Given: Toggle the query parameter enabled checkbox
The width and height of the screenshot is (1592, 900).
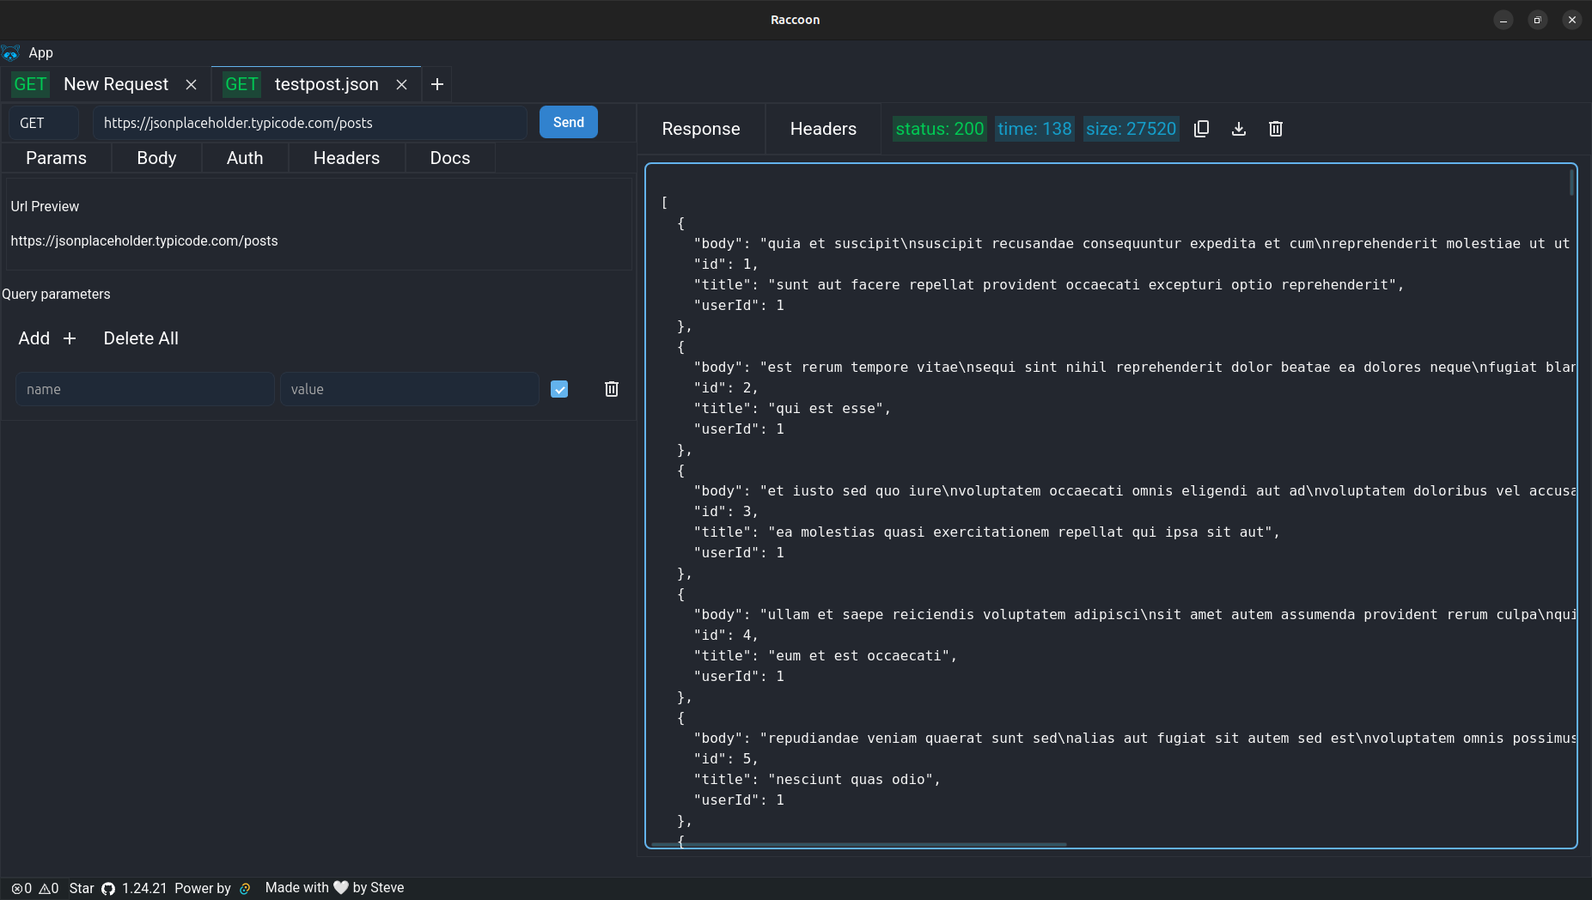Looking at the screenshot, I should point(559,389).
